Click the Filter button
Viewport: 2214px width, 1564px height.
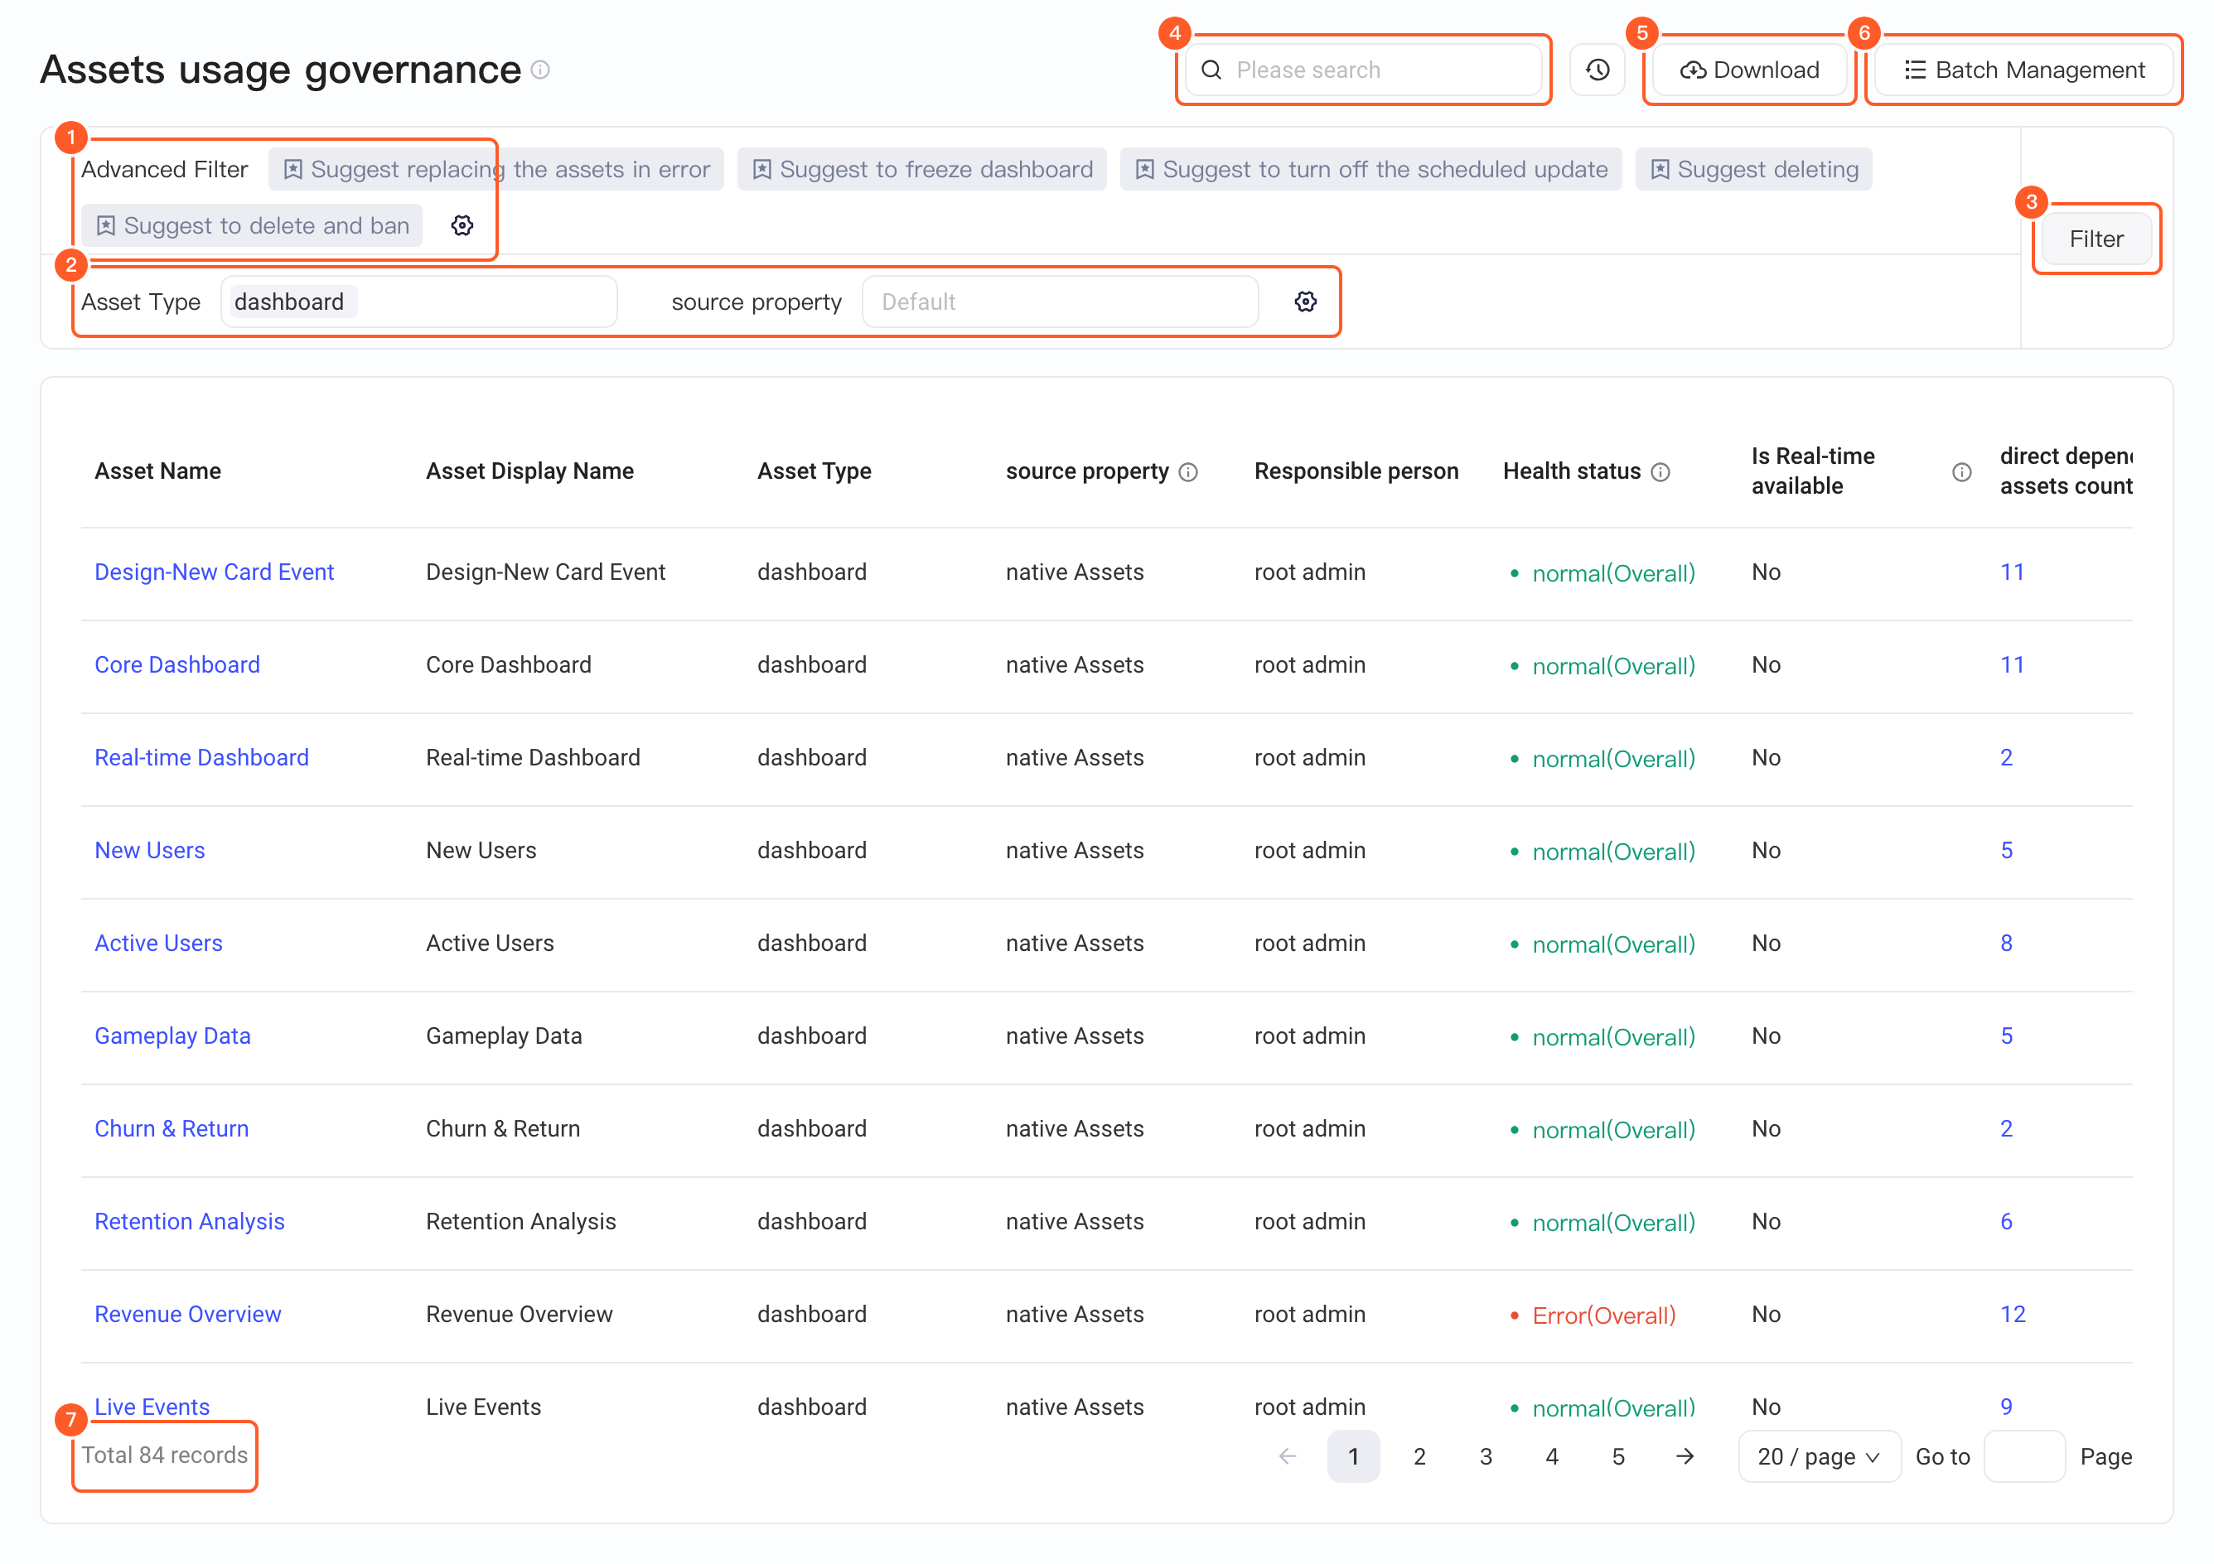(2096, 239)
